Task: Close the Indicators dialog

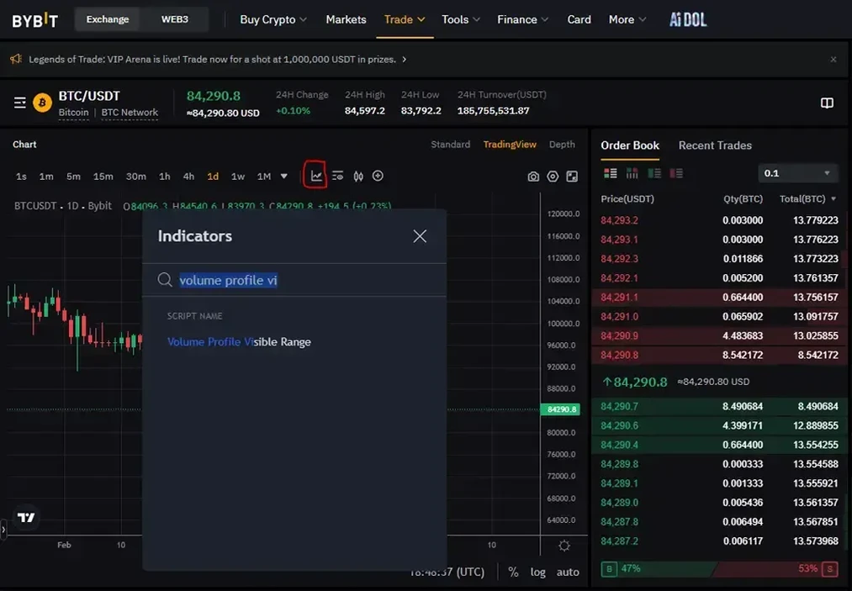Action: point(420,235)
